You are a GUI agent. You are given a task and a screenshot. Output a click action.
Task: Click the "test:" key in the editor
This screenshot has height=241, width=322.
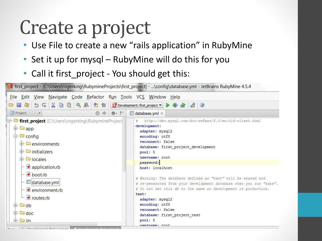pyautogui.click(x=141, y=194)
